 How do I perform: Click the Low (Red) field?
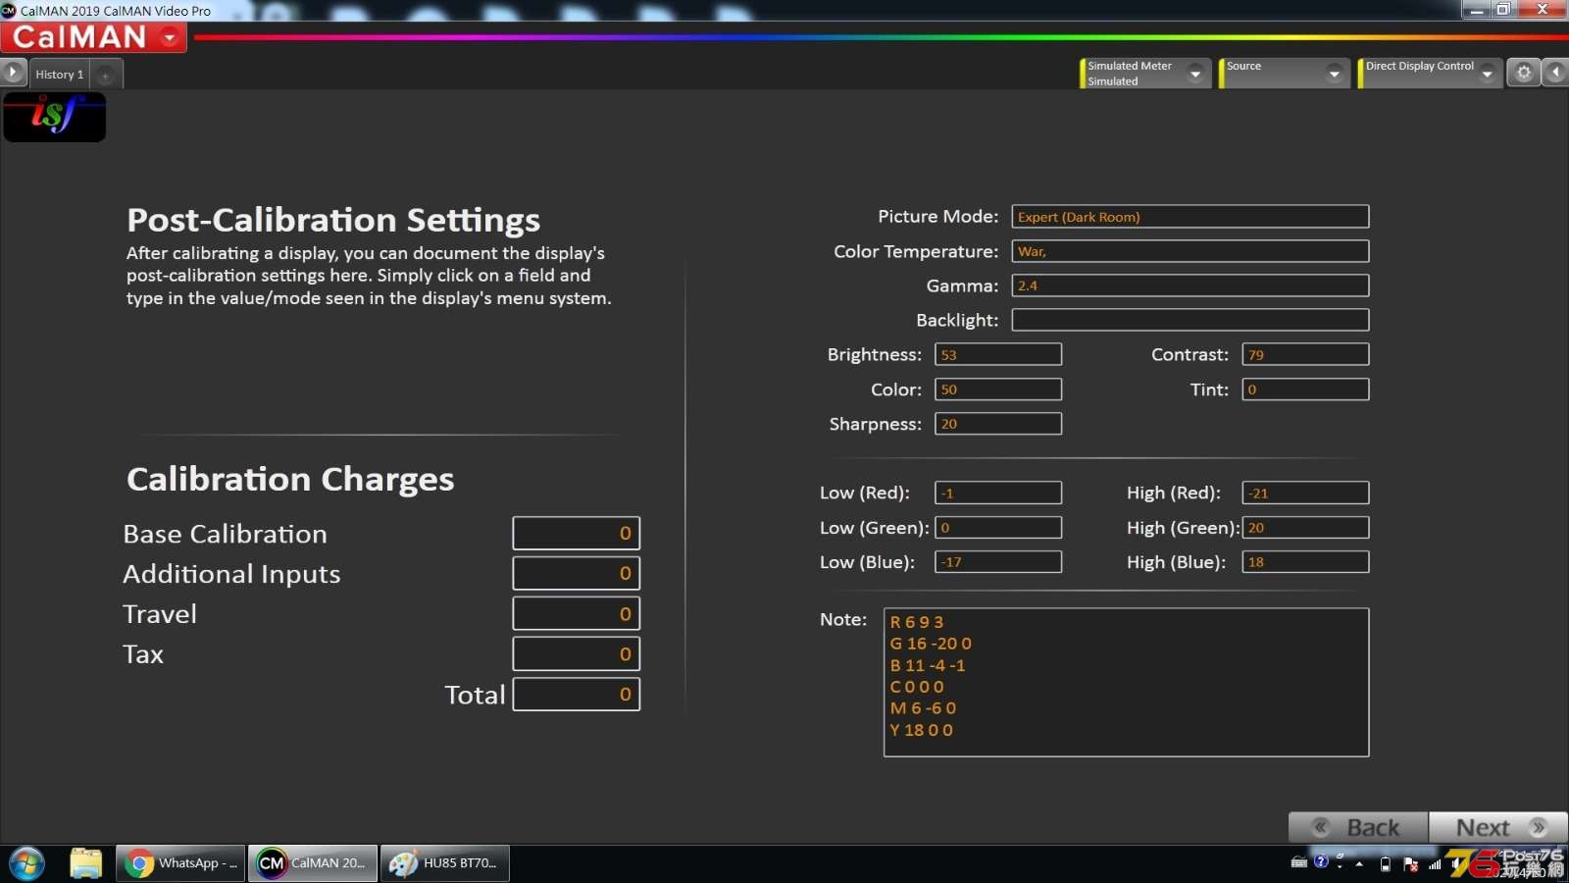(x=998, y=493)
